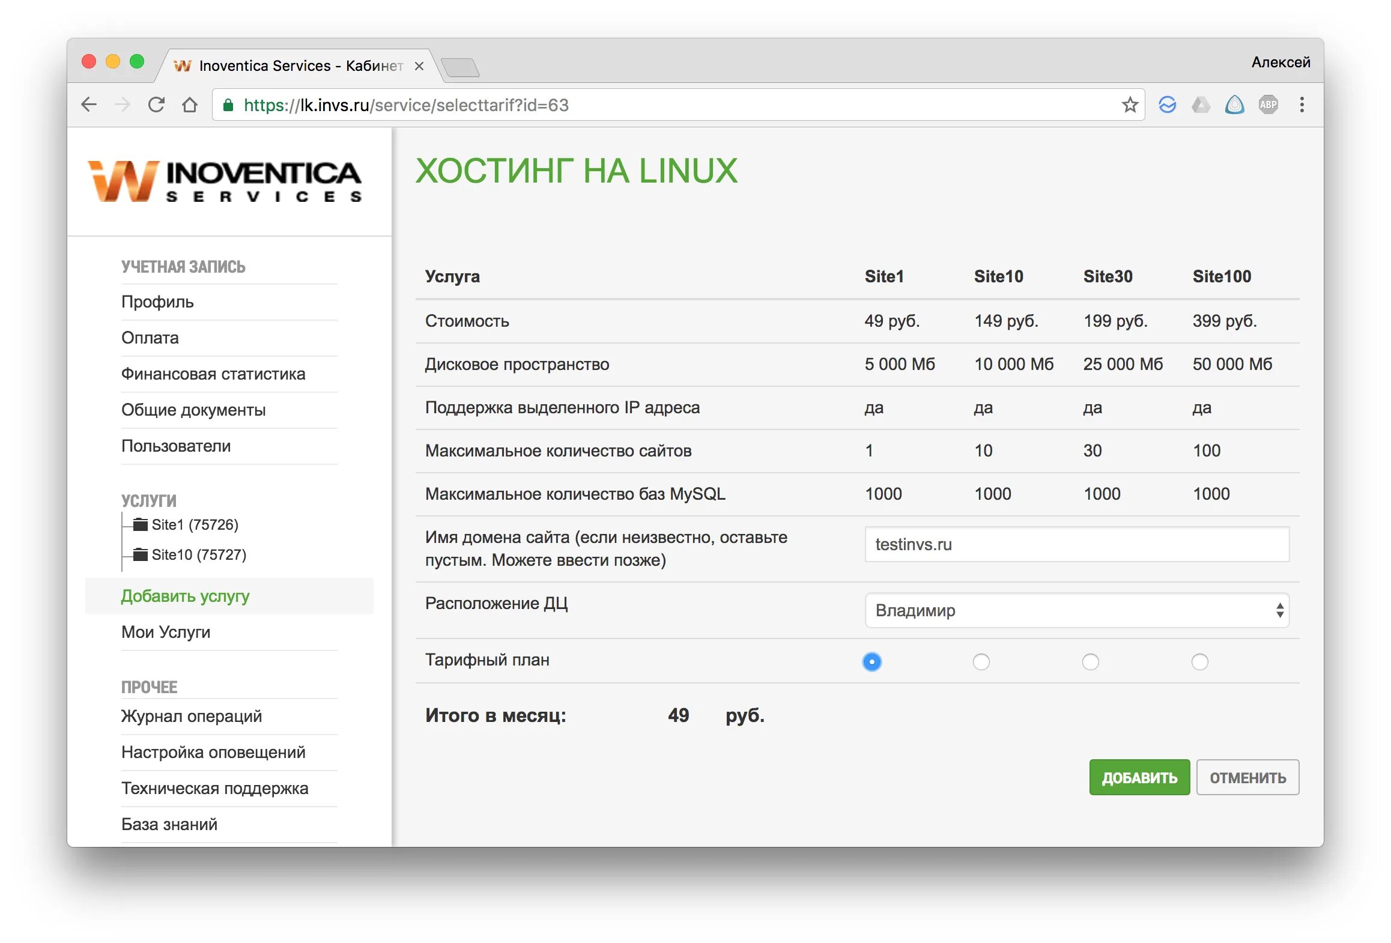
Task: Open the Site10 (75727) service tree item
Action: click(199, 554)
